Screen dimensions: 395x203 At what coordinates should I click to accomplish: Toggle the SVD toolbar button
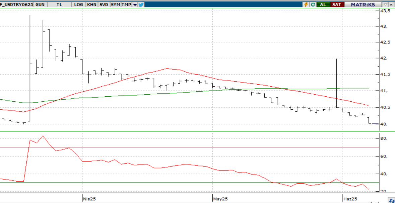(104, 5)
